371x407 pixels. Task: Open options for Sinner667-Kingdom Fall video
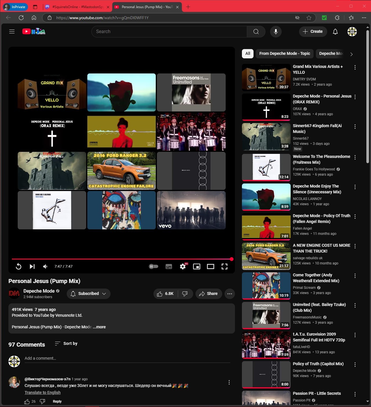tap(355, 127)
